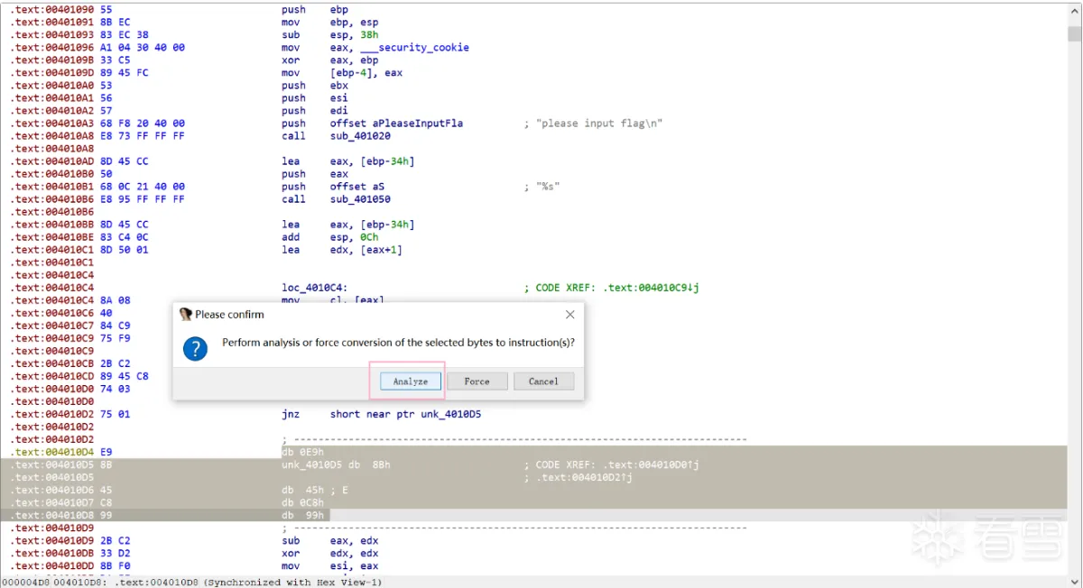Click address .text:004010A3 with bytes 68 F8 20 40 00
Viewport: 1083px width, 588px height.
point(97,123)
